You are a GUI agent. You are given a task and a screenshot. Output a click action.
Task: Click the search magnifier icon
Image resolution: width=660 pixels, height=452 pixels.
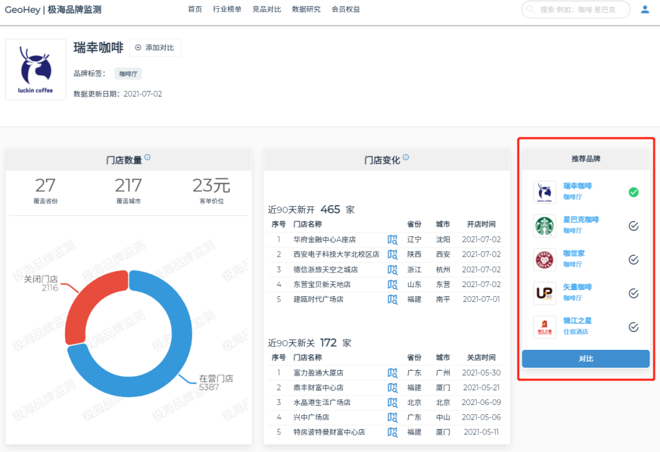coord(531,9)
